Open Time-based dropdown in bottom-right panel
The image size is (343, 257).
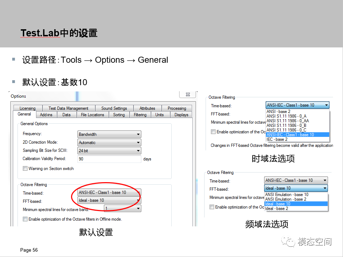[296, 180]
